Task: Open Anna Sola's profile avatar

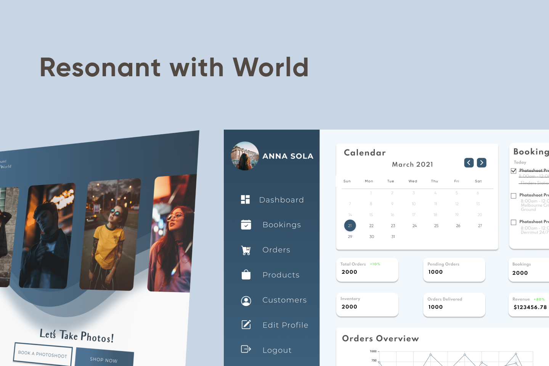Action: 245,156
